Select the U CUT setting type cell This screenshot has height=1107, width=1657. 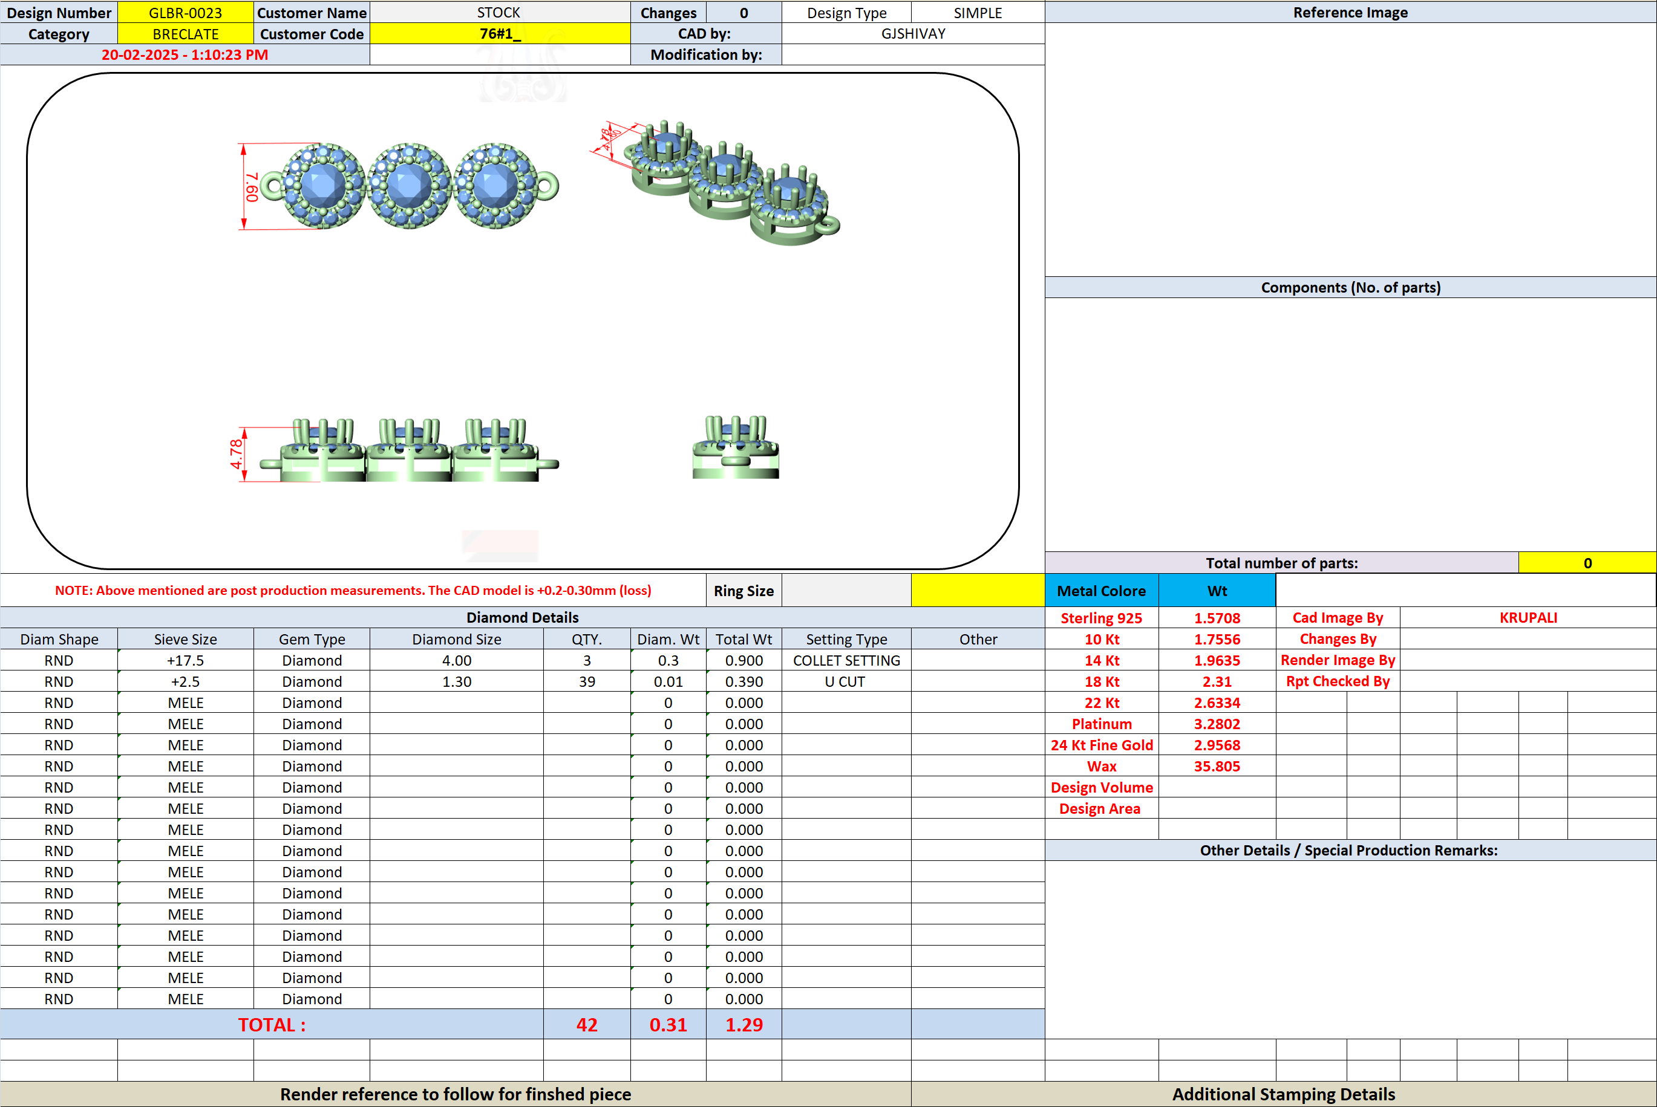(x=846, y=681)
